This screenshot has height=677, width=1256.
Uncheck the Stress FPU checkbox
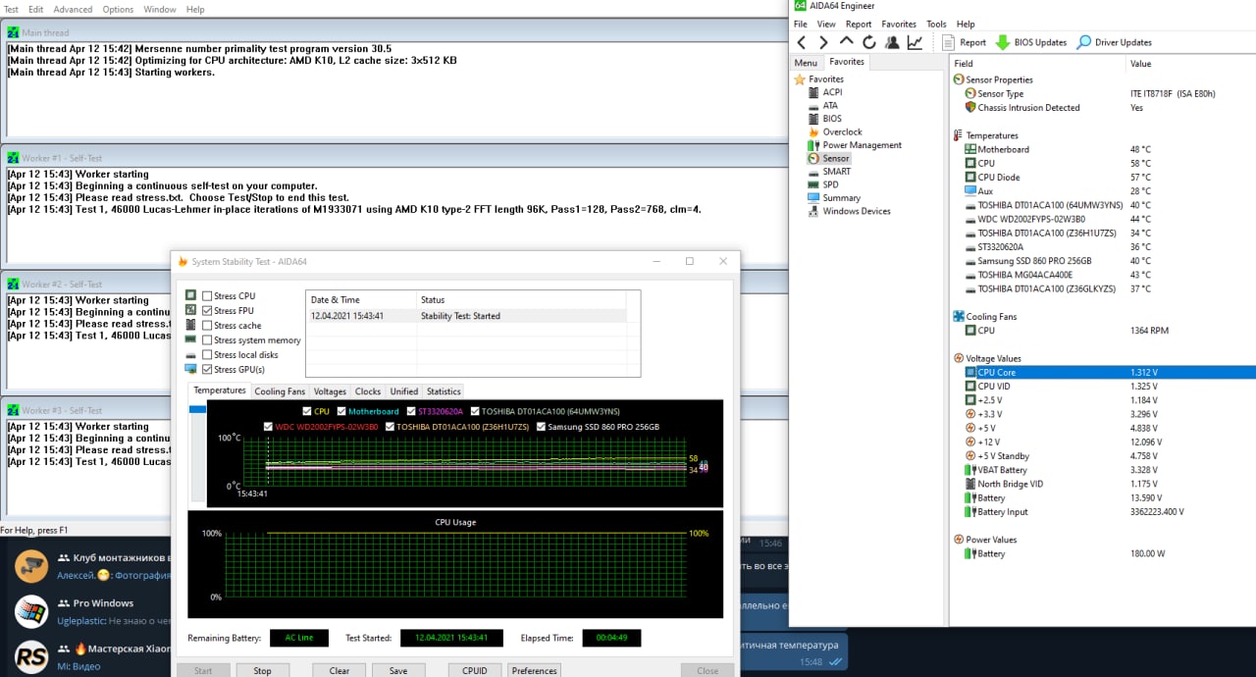[x=207, y=311]
